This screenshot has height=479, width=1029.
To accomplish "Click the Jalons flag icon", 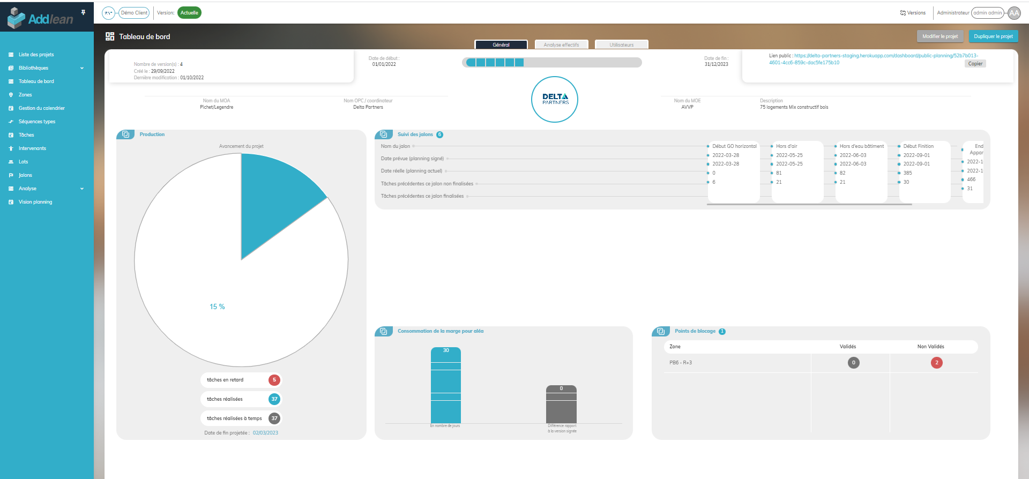I will tap(11, 175).
